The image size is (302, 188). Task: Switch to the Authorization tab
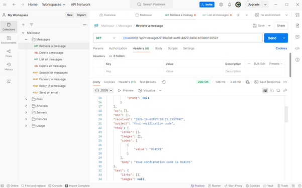[118, 49]
